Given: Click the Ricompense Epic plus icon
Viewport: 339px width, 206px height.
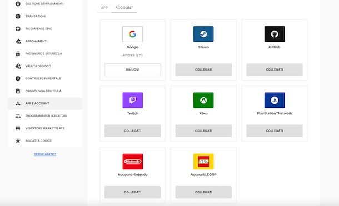Looking at the screenshot, I should coord(18,29).
